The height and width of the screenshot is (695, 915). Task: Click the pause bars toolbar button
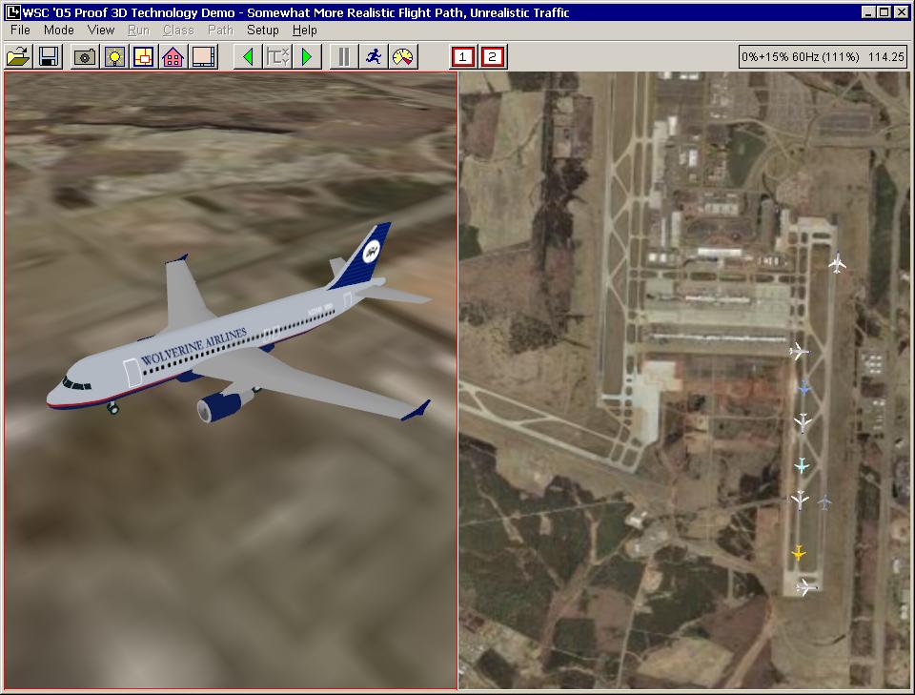[x=344, y=57]
